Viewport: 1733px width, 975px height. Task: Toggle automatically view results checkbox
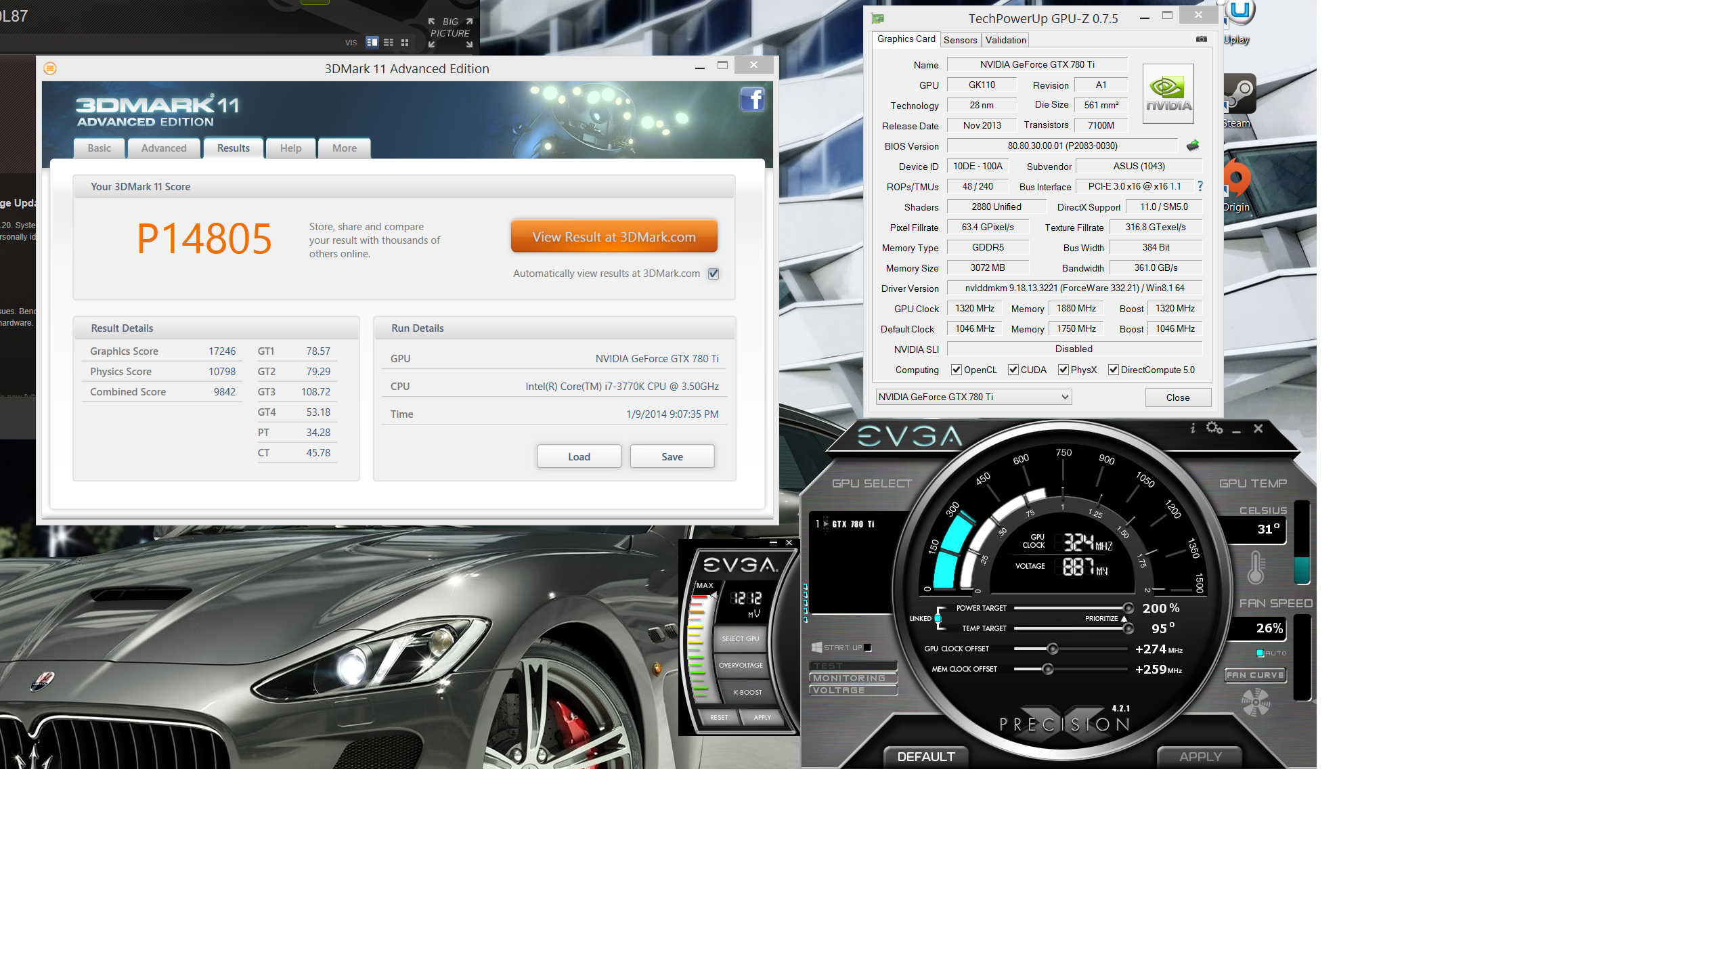[714, 274]
